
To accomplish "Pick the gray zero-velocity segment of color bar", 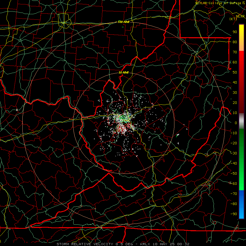I will click(241, 121).
